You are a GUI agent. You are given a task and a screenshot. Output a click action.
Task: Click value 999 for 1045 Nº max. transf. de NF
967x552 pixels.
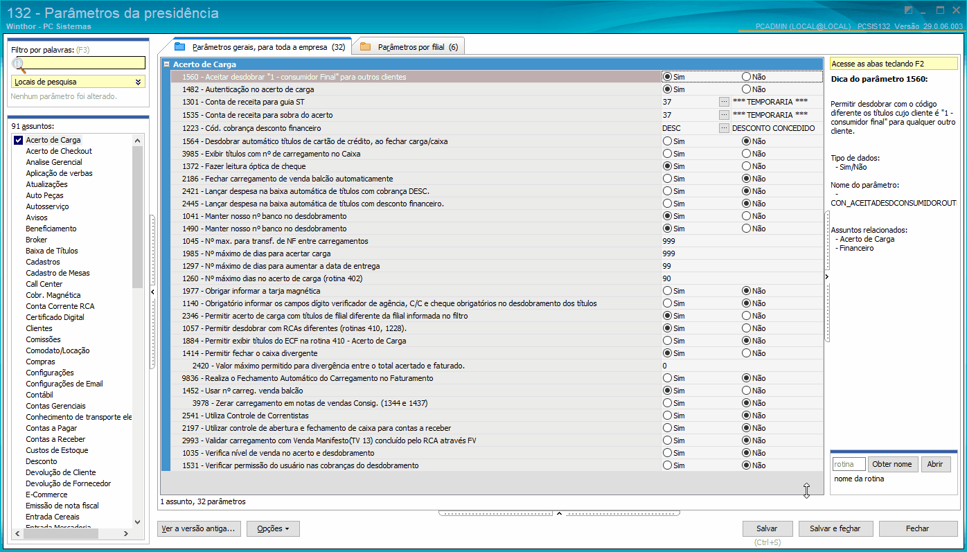click(x=668, y=241)
